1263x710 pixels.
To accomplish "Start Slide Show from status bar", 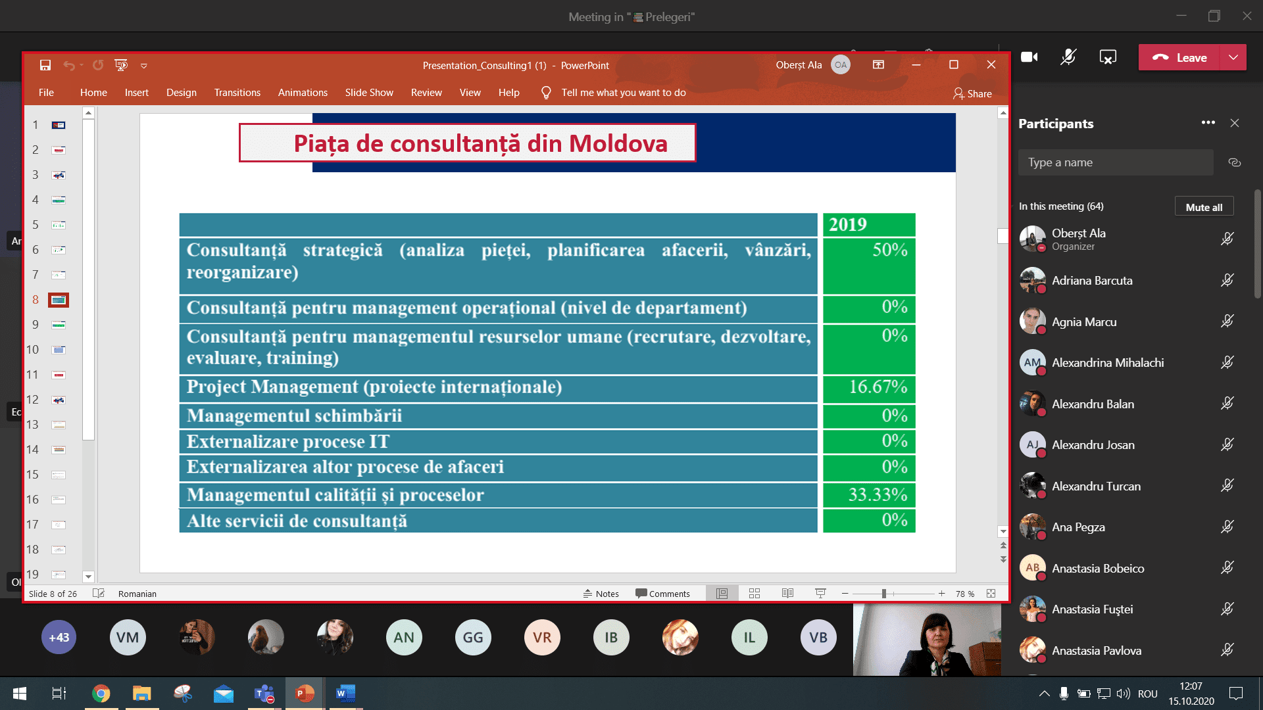I will tap(820, 594).
